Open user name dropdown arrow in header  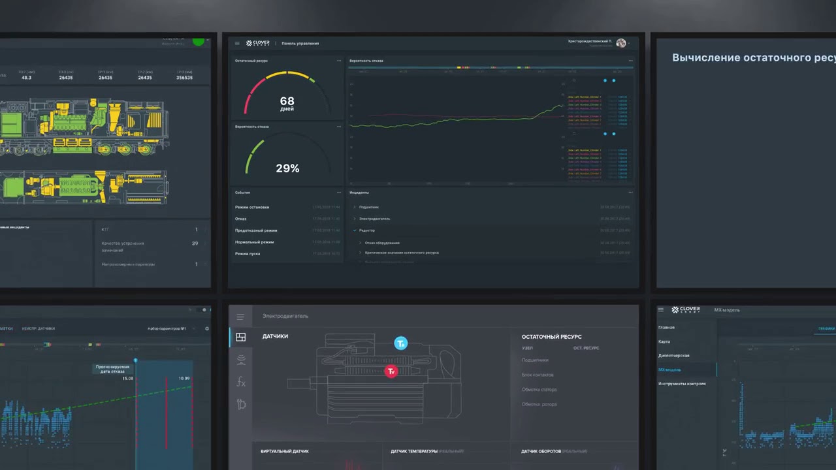pos(630,43)
